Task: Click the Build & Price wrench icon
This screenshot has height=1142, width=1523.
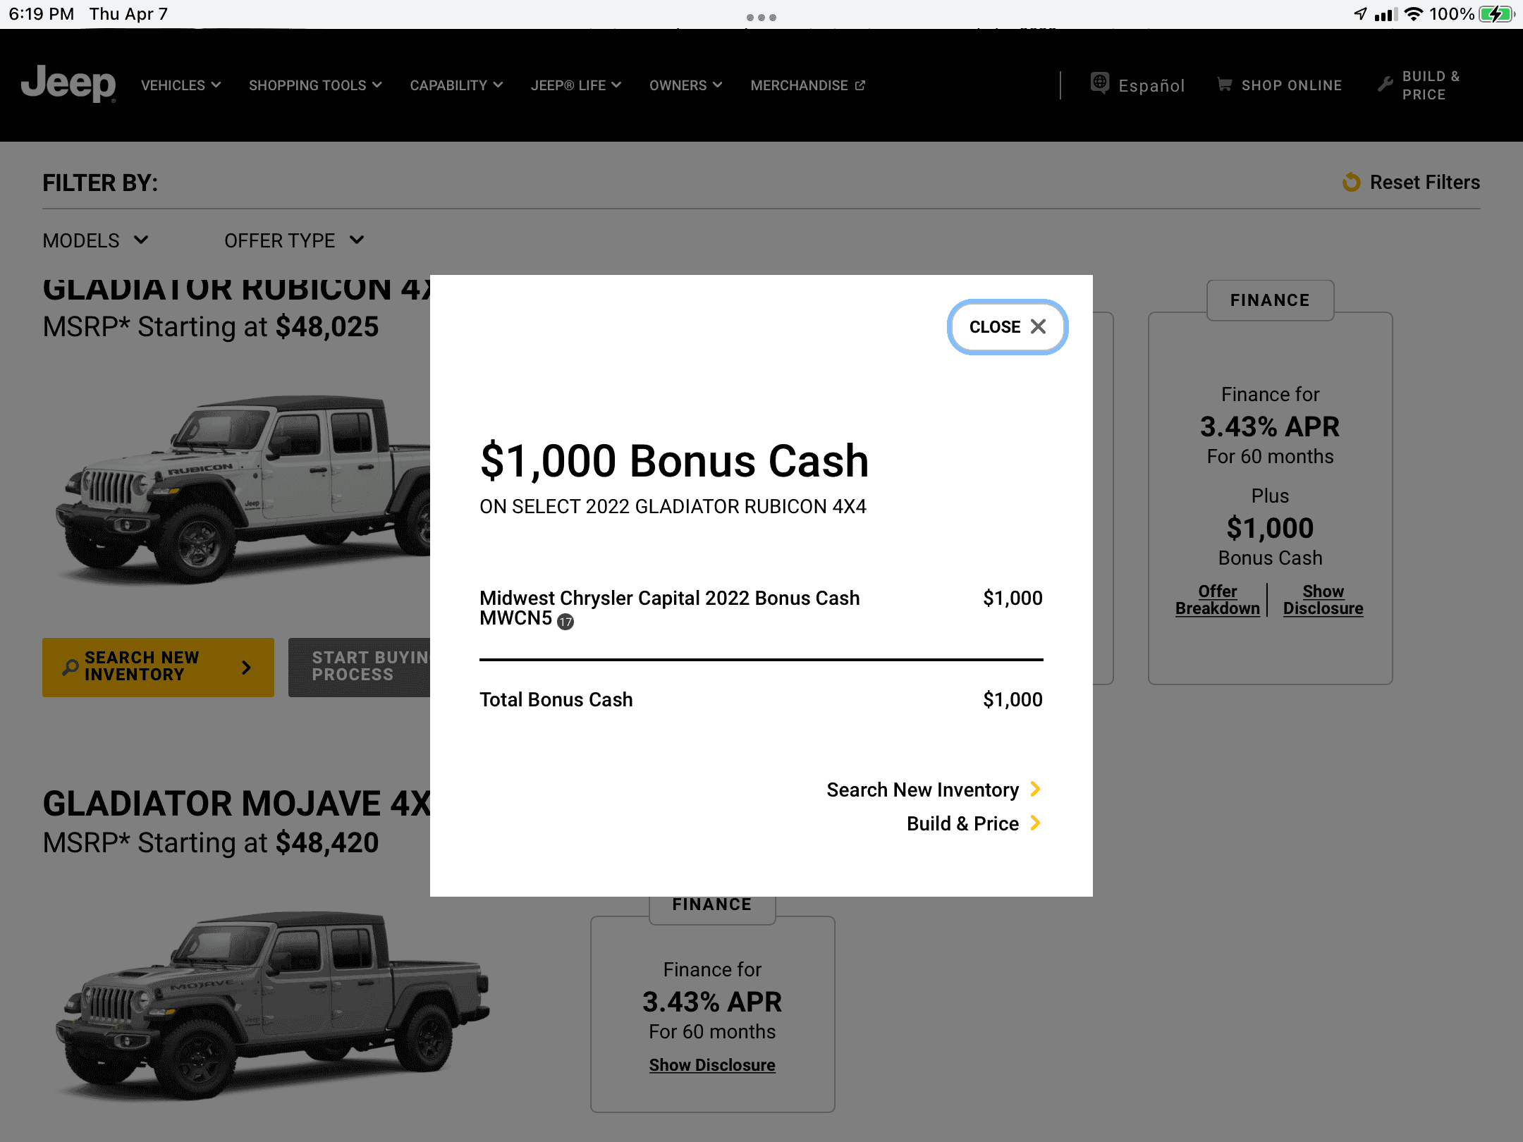Action: pos(1386,85)
